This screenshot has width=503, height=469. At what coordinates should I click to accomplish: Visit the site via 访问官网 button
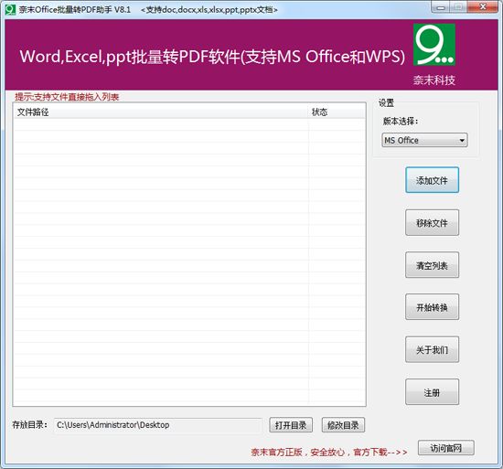click(x=445, y=448)
